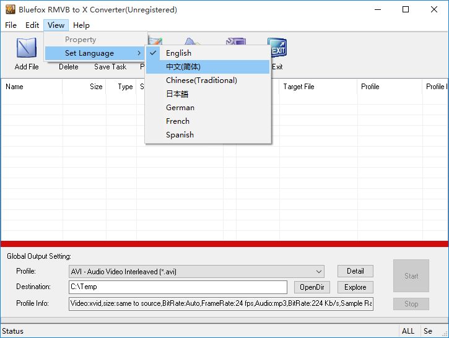The image size is (449, 338).
Task: Click the OpenDir button
Action: point(312,287)
